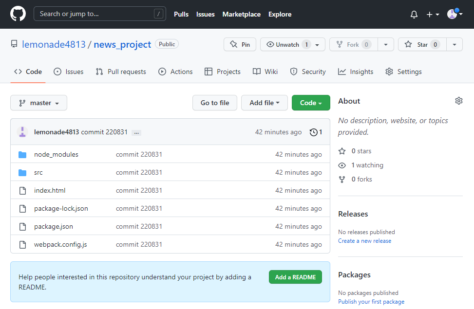Viewport: 474px width, 309px height.
Task: Open package-lock.json file
Action: [61, 208]
